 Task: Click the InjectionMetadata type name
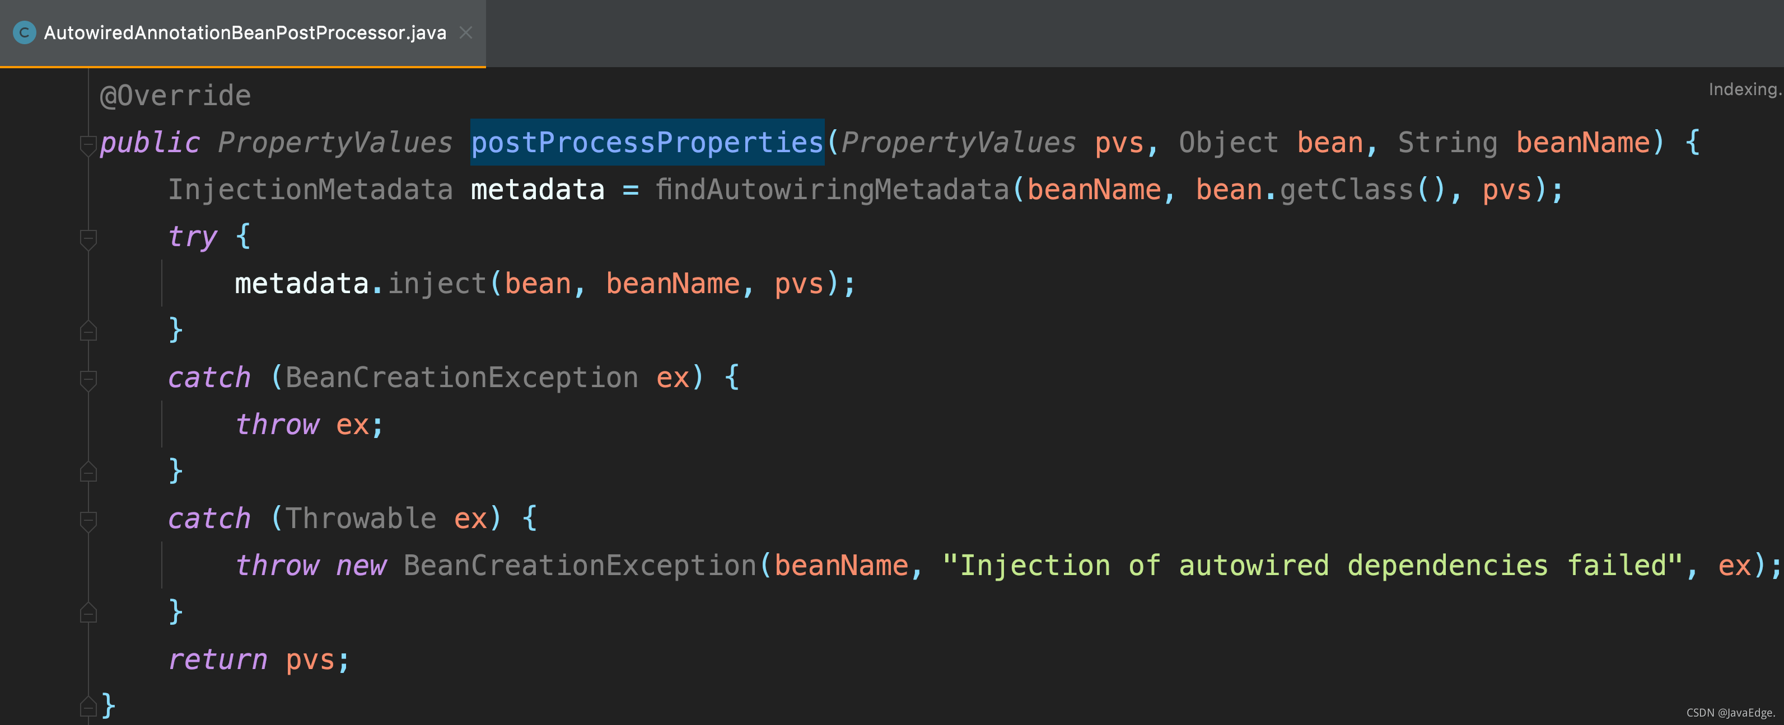[310, 190]
